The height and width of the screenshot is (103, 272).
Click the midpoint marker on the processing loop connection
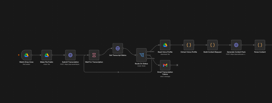(118, 72)
